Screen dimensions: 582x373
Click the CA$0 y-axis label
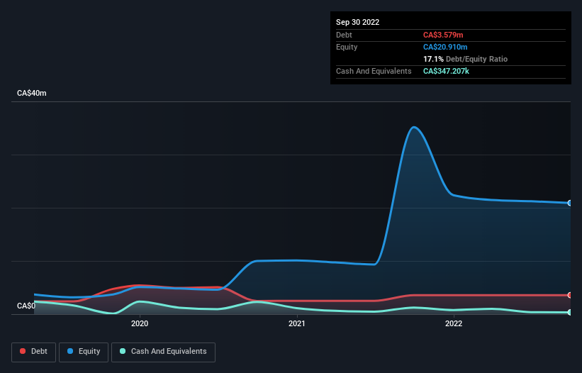click(x=26, y=306)
